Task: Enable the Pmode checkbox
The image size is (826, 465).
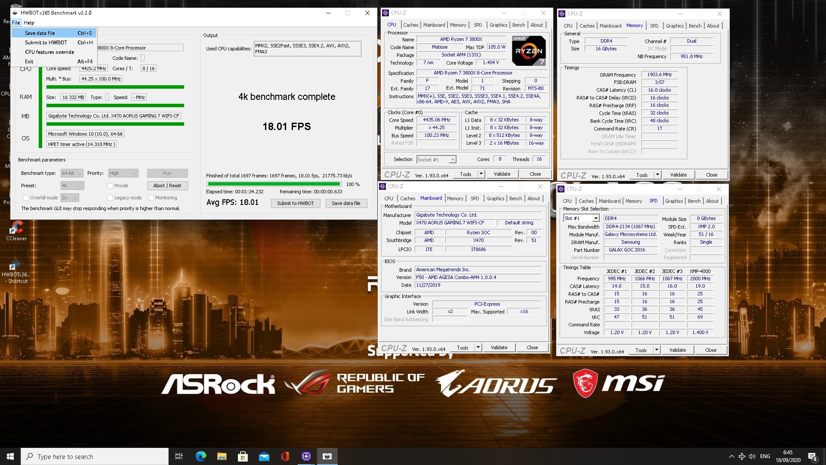Action: coord(110,186)
